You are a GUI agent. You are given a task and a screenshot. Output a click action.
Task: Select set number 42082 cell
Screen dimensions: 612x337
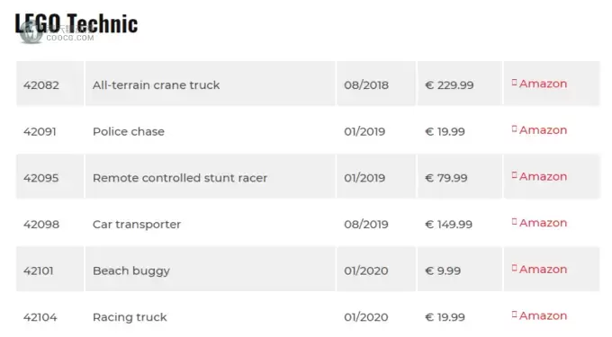coord(50,84)
